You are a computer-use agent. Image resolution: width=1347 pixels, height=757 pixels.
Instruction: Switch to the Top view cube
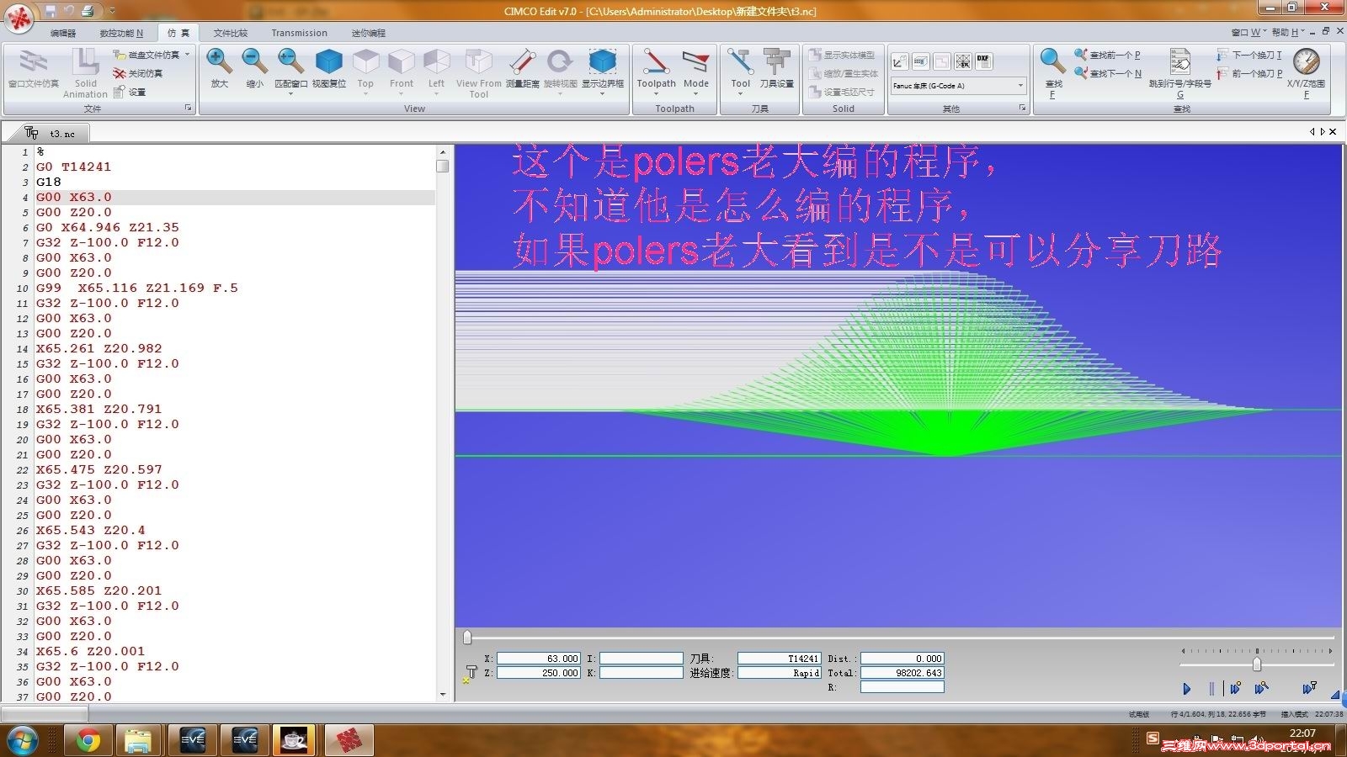pyautogui.click(x=365, y=62)
